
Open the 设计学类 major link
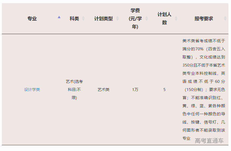coord(32,89)
